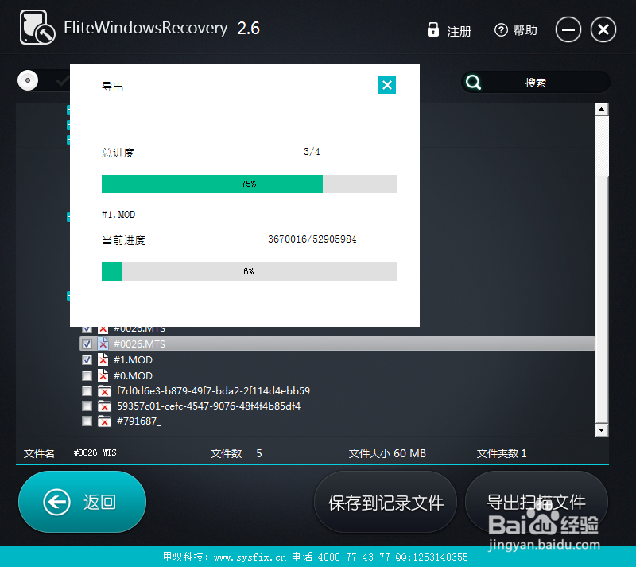Close the 导出 export dialog
This screenshot has height=567, width=636.
387,85
